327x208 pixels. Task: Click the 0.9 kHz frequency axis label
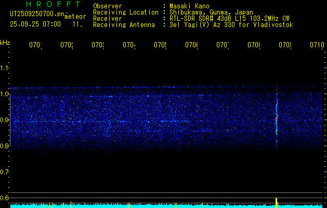pyautogui.click(x=4, y=120)
